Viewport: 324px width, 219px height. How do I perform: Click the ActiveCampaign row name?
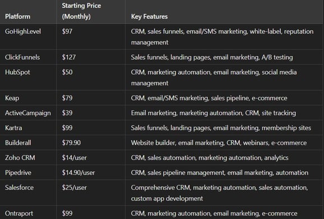tap(28, 113)
